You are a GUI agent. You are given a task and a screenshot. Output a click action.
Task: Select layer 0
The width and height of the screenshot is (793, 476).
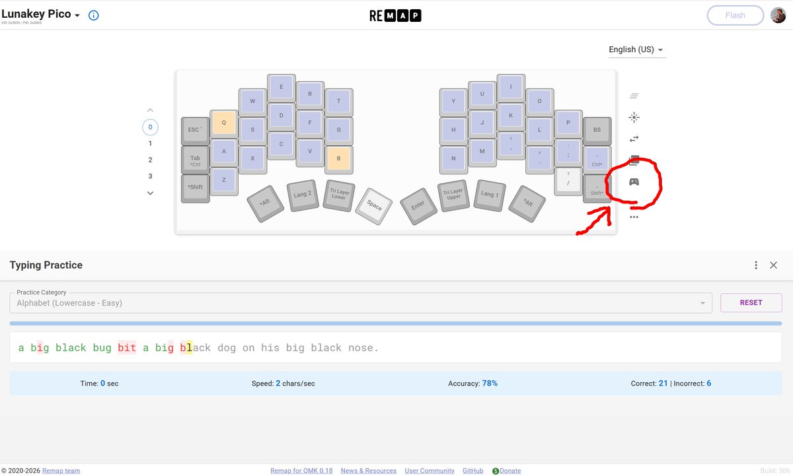(x=150, y=127)
